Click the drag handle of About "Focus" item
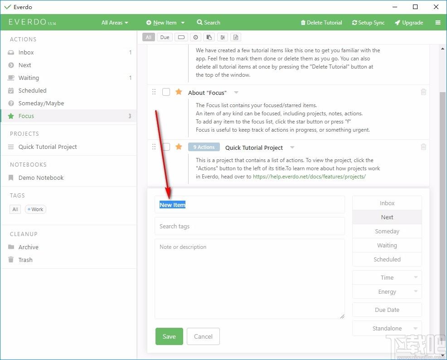This screenshot has height=360, width=447. pos(154,92)
